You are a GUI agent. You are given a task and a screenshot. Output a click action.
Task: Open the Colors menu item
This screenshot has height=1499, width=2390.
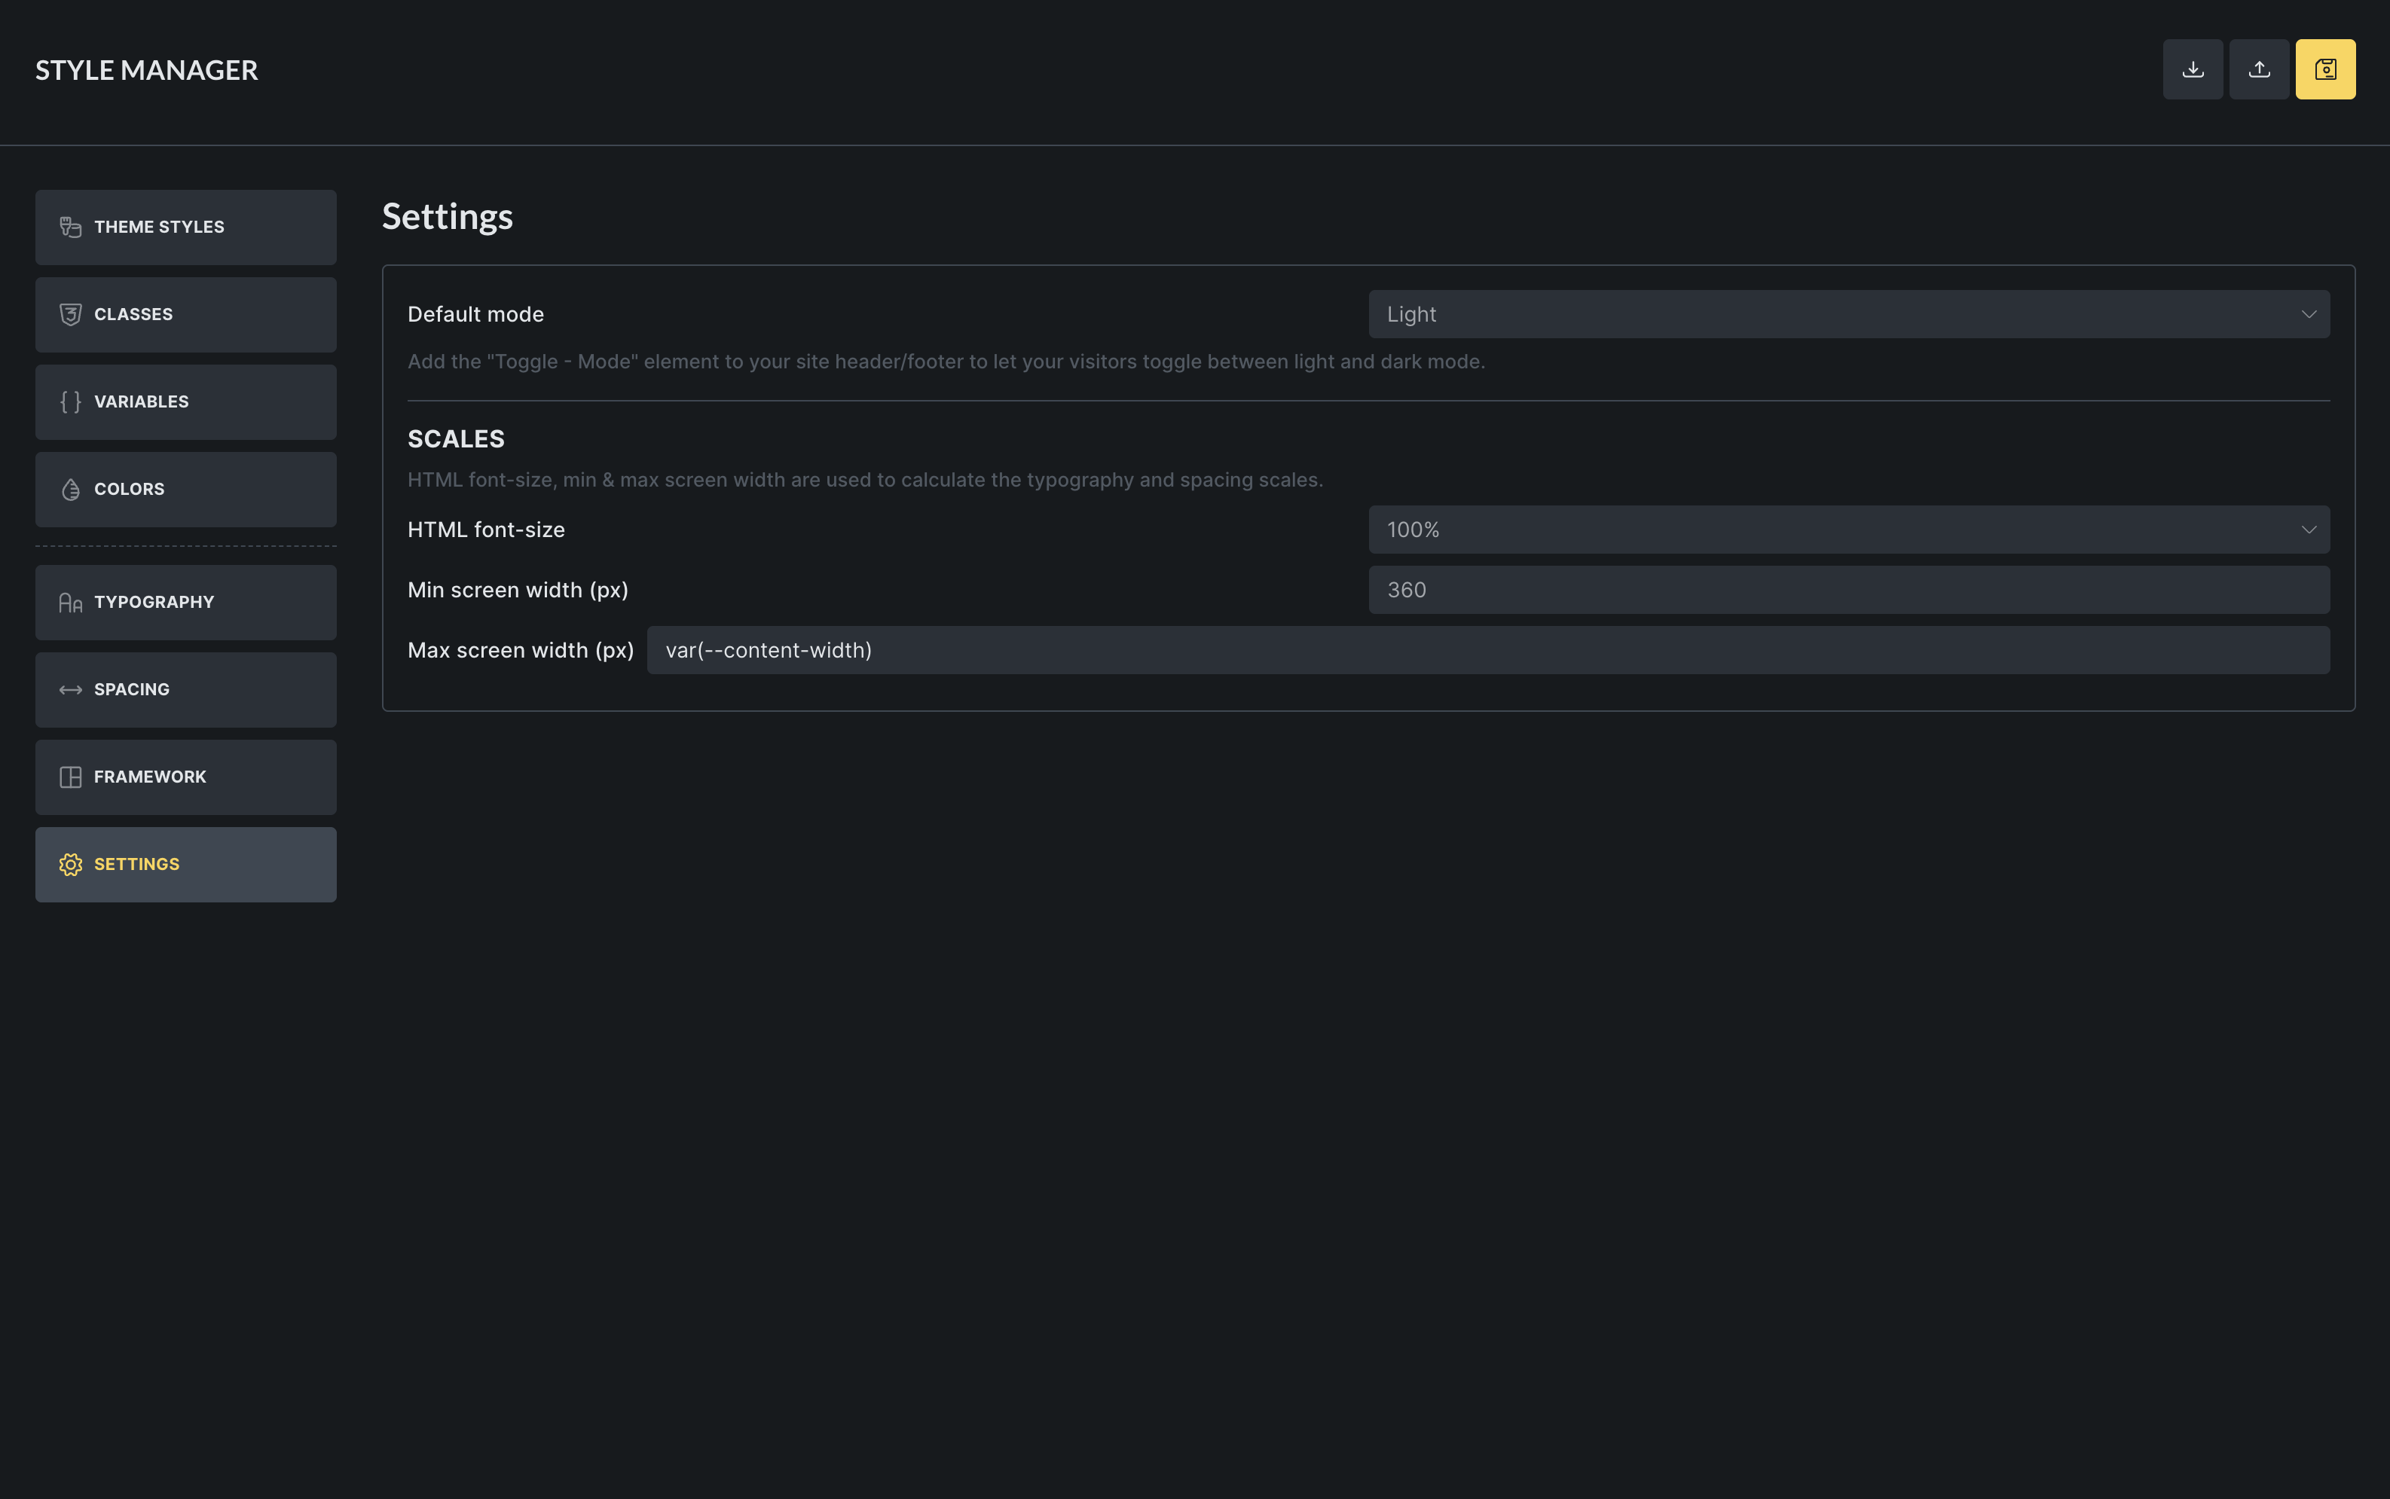185,490
